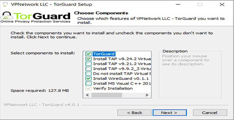Go back with the < Back button
Image resolution: width=234 pixels, height=120 pixels.
coord(135,113)
